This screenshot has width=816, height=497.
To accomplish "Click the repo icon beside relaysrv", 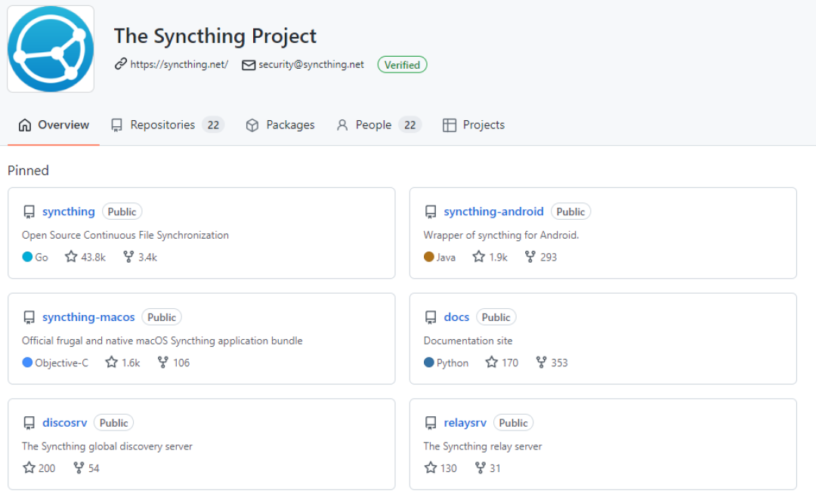I will pos(431,423).
